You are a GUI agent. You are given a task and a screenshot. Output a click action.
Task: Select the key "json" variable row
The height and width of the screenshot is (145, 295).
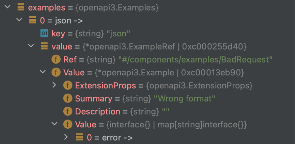point(85,34)
